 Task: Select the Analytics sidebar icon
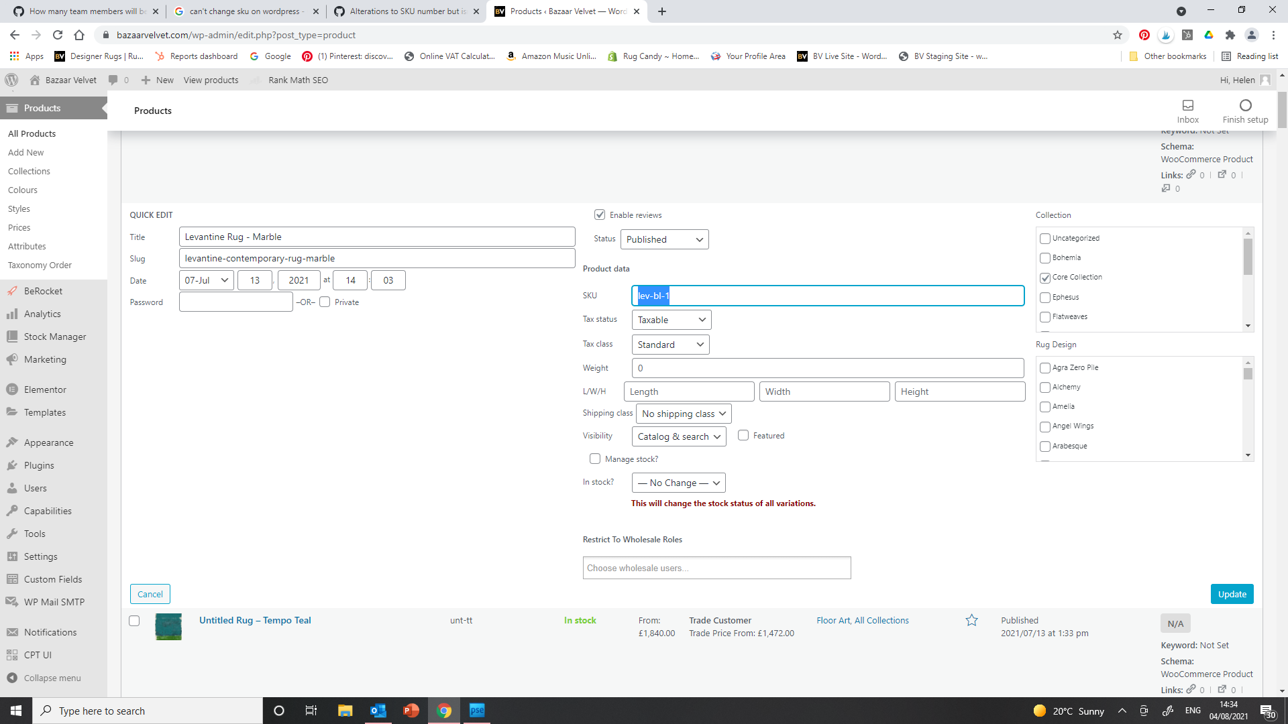coord(11,314)
